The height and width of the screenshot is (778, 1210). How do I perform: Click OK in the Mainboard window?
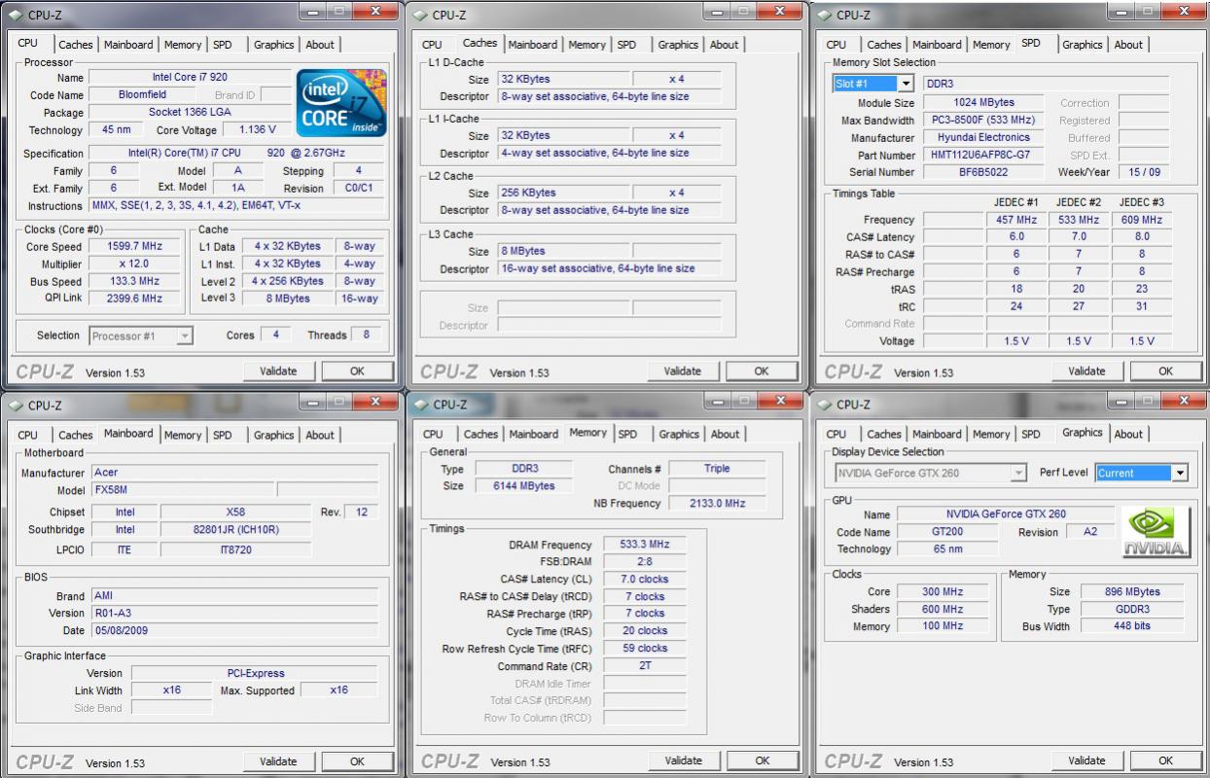(x=357, y=761)
